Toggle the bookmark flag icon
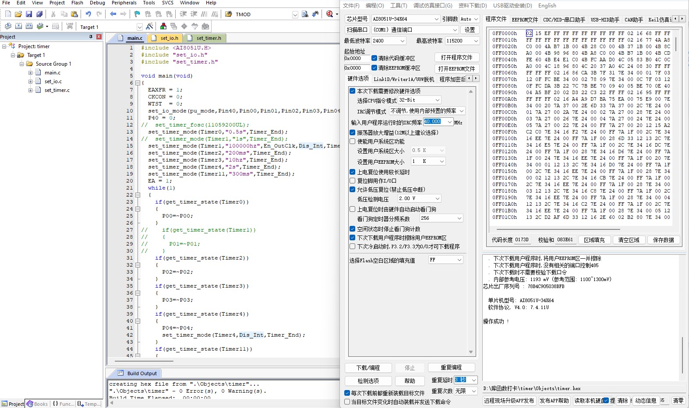Screen dimensions: 689x408 tap(137, 14)
